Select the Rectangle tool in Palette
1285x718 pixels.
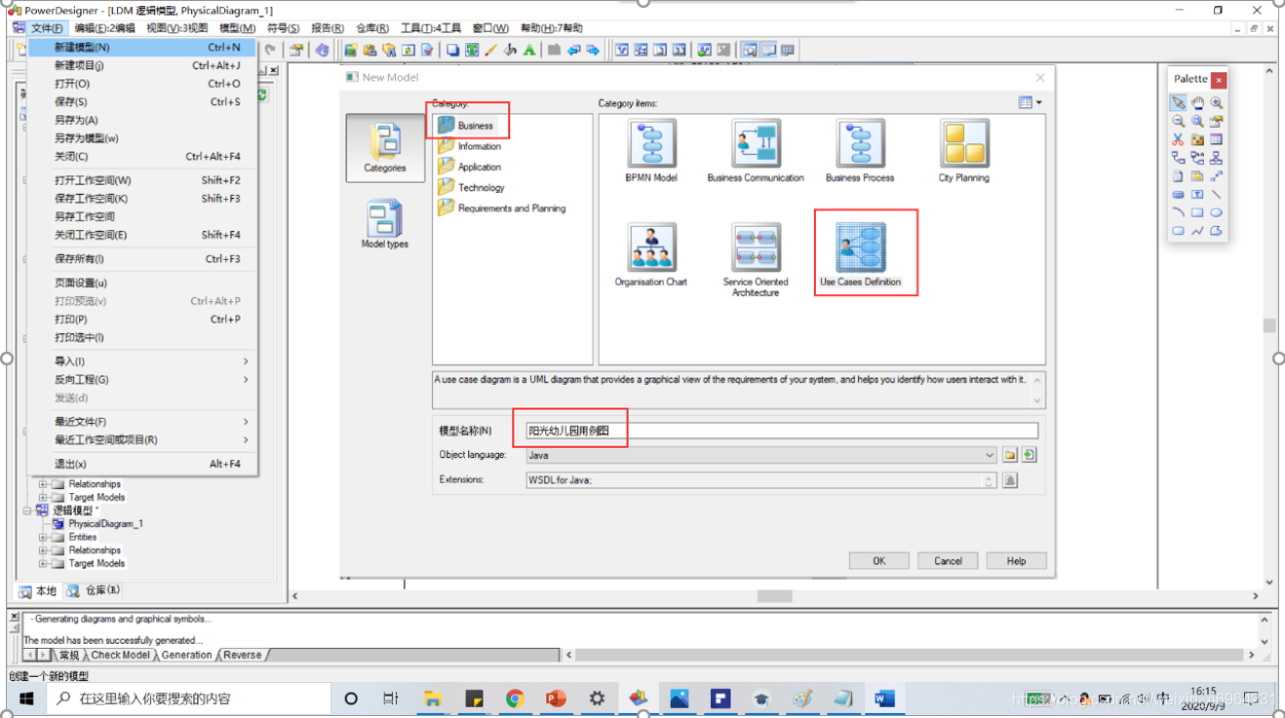coord(1197,212)
